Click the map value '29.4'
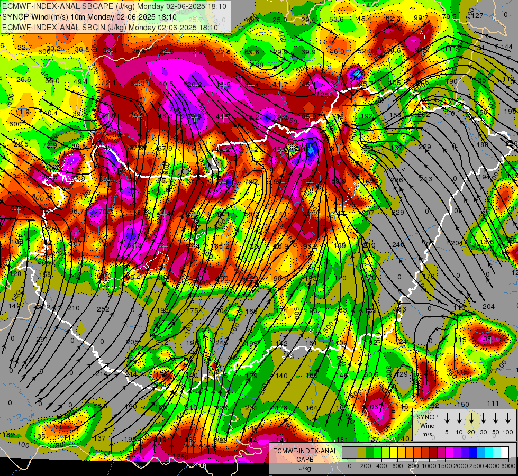The width and height of the screenshot is (518, 476). point(308,21)
